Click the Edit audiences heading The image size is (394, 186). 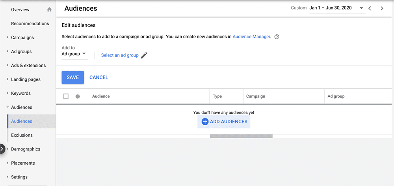click(79, 25)
